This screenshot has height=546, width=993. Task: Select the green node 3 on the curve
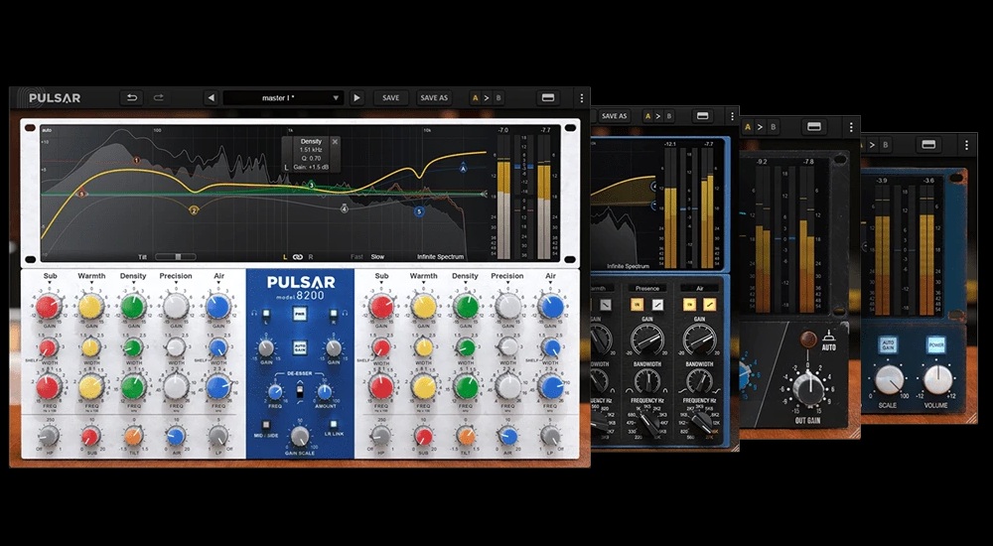click(x=311, y=185)
